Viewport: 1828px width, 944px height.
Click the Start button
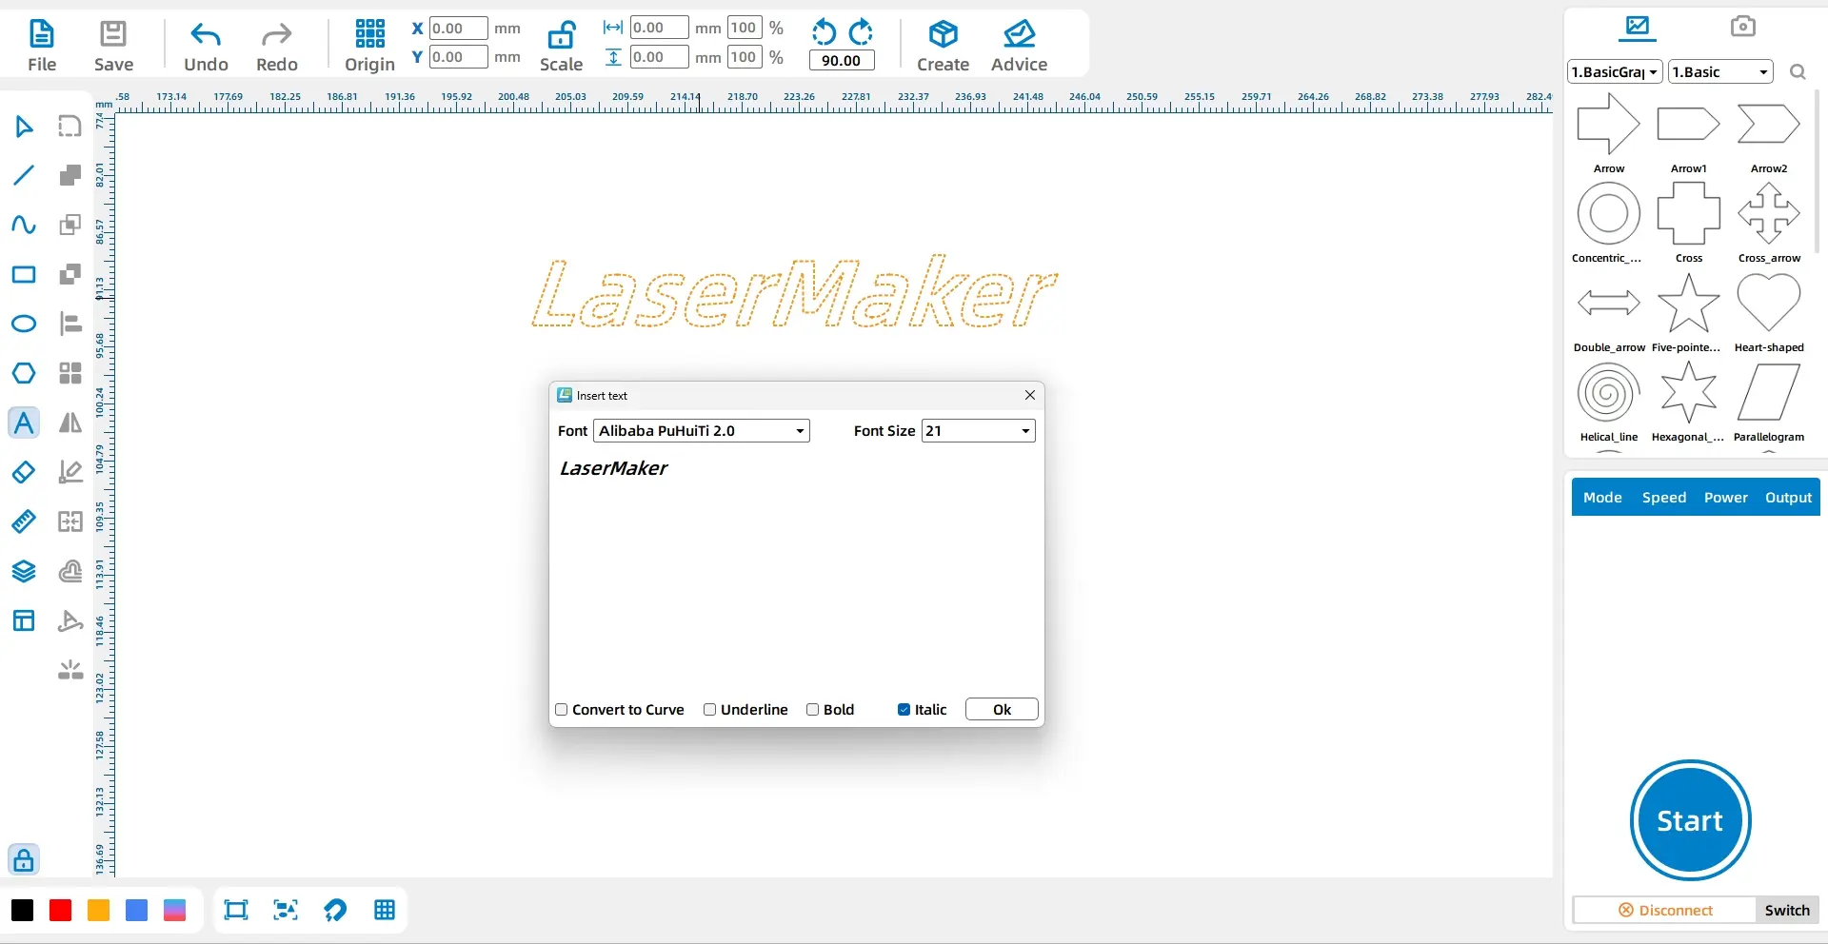[x=1690, y=820]
